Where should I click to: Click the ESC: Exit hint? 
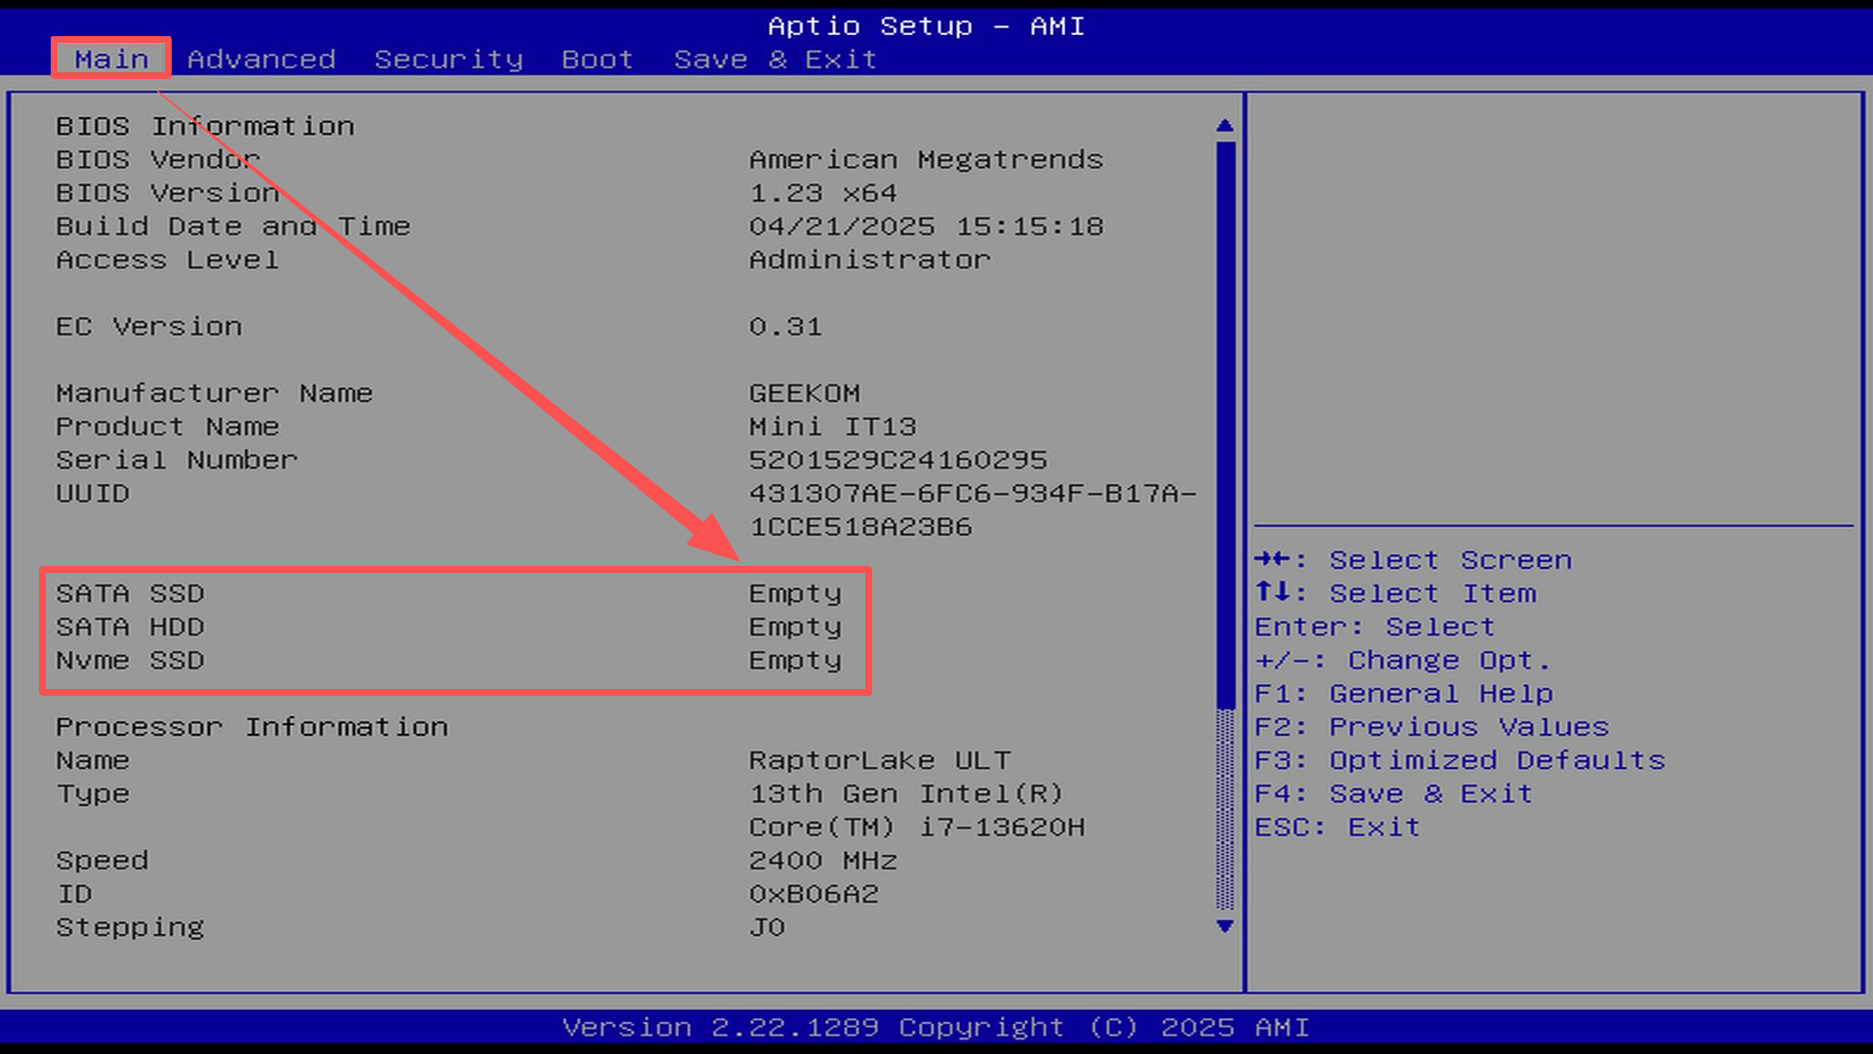coord(1335,828)
